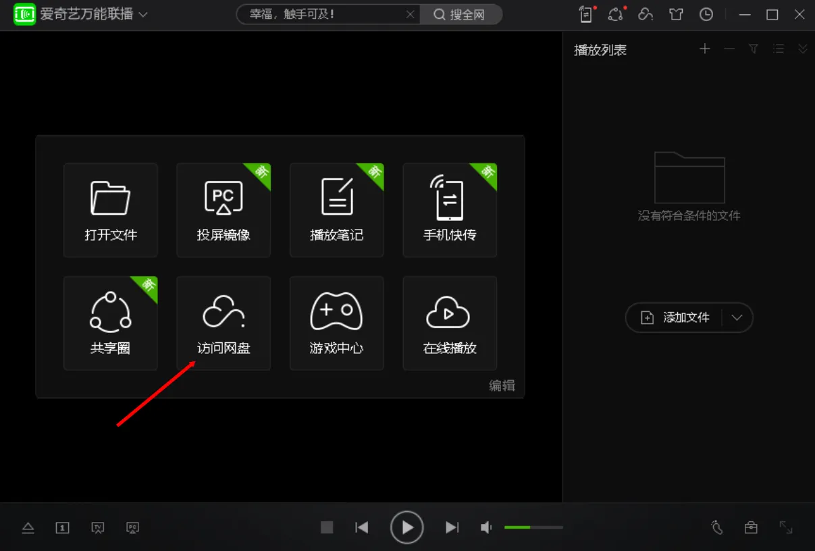This screenshot has height=551, width=815.
Task: Click the 编辑 link in shortcuts panel
Action: tap(502, 386)
